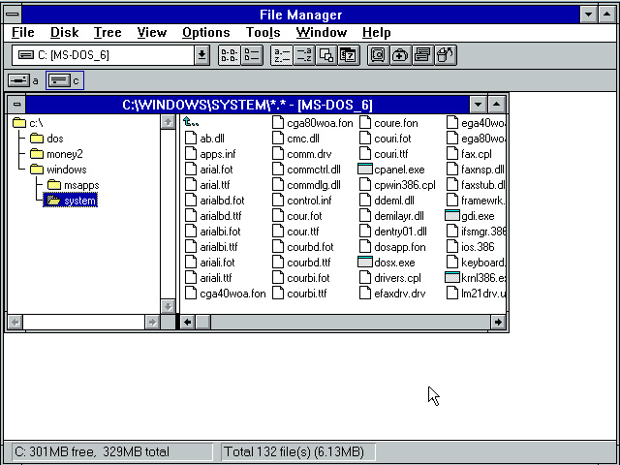Select the money2 folder in tree
620x465 pixels.
click(x=56, y=154)
